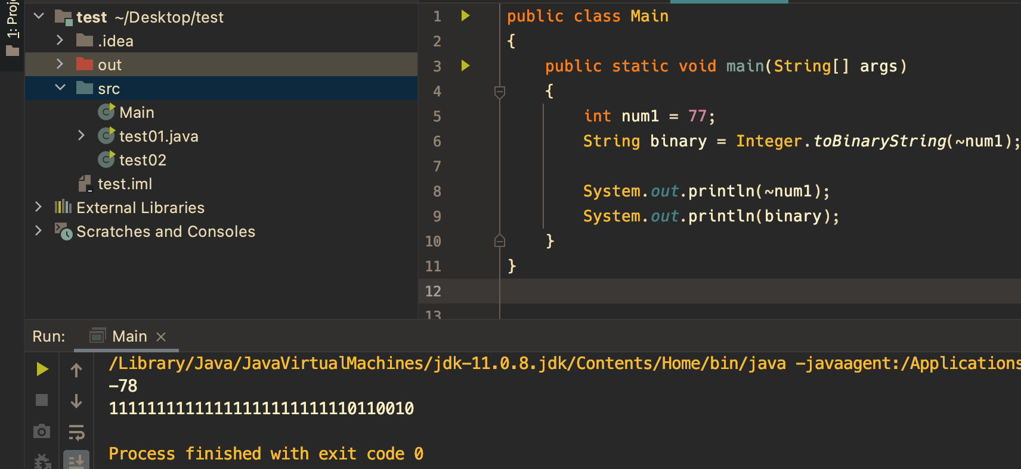Click the test project root label
1021x469 pixels.
(91, 17)
